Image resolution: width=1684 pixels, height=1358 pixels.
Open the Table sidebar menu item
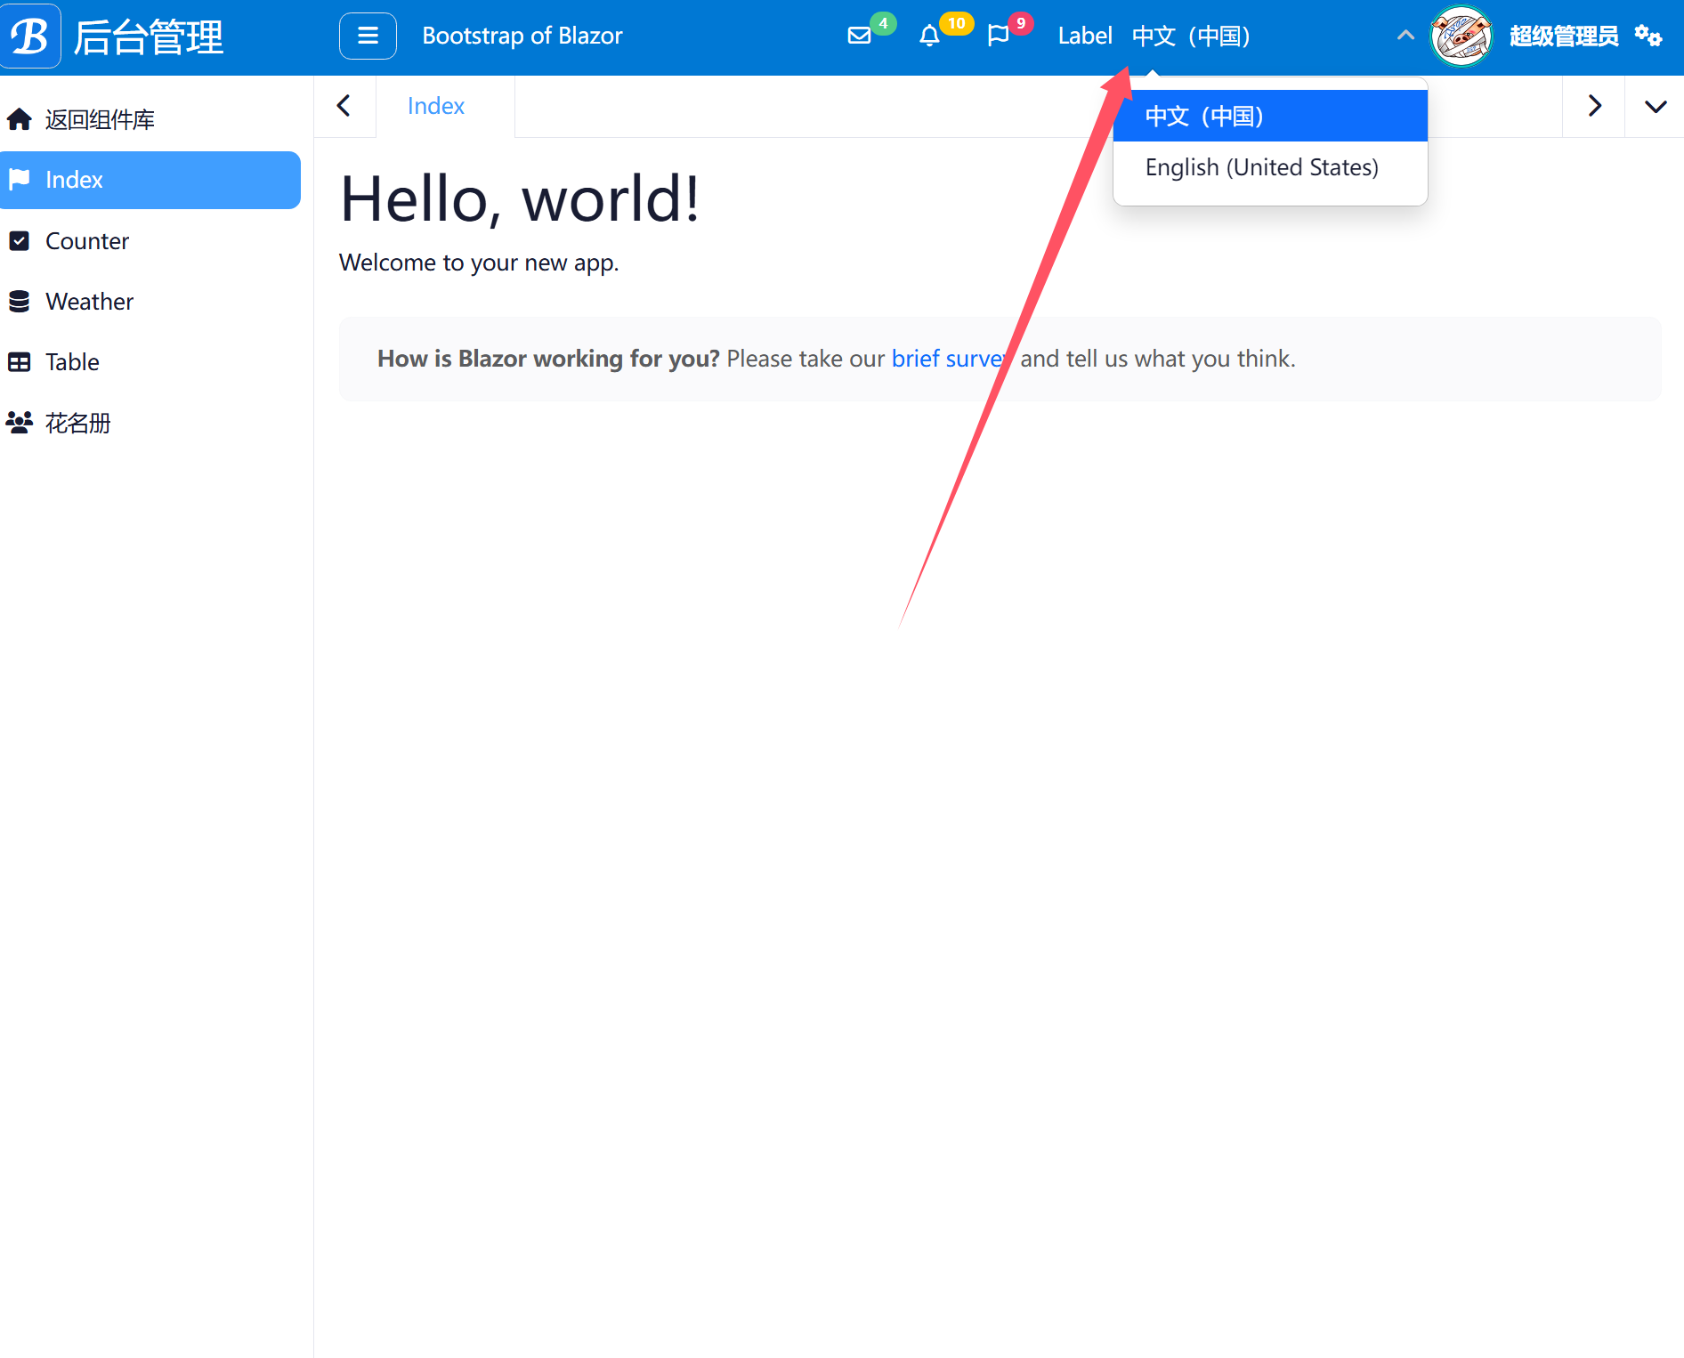pyautogui.click(x=150, y=362)
